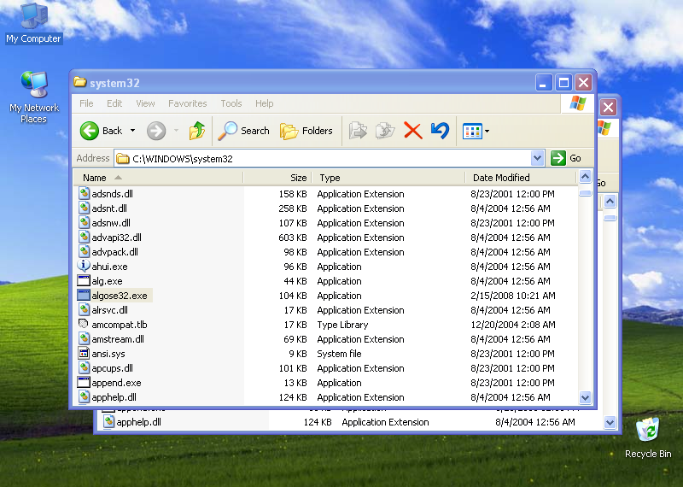Screen dimensions: 683x487
Task: Select the advpack.dll file icon
Action: point(84,251)
